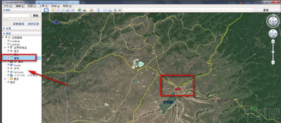
Task: Toggle the Gallery layer checkbox
Action: (8, 72)
